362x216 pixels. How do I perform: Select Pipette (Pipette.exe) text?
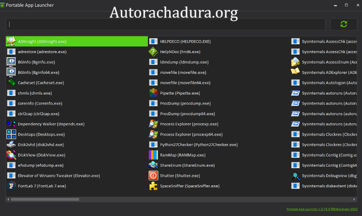pos(180,93)
